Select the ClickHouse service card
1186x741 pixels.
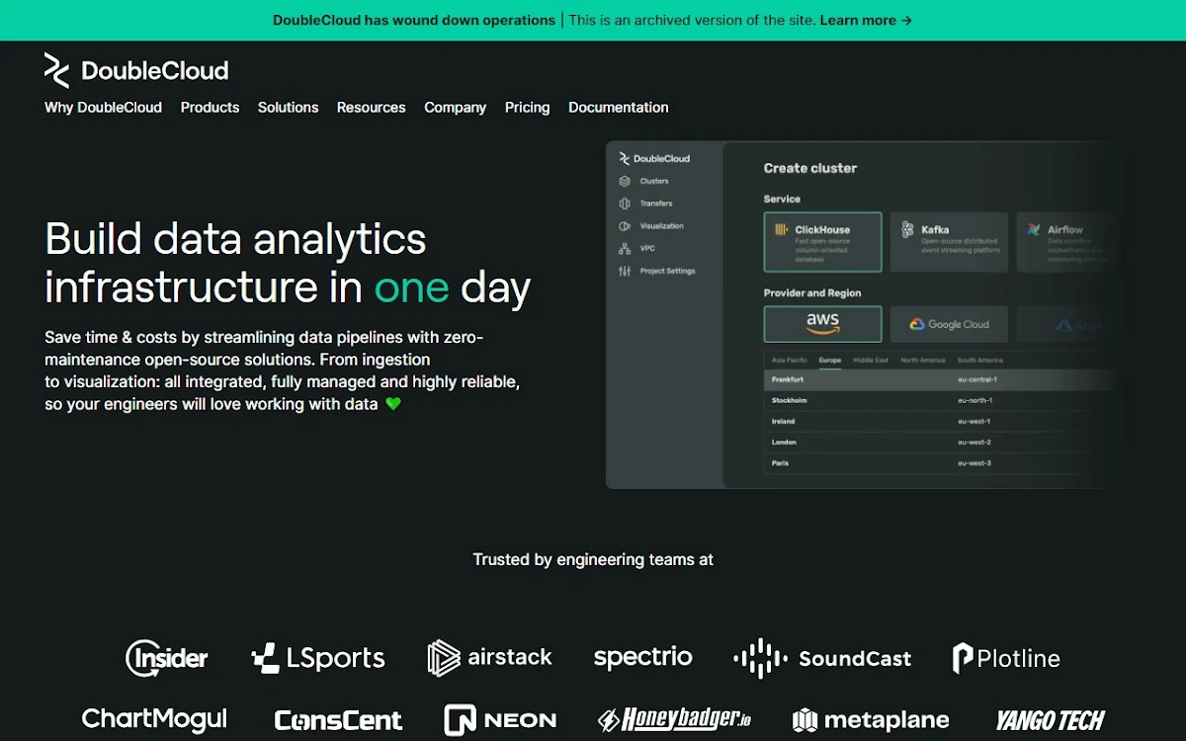pyautogui.click(x=822, y=242)
